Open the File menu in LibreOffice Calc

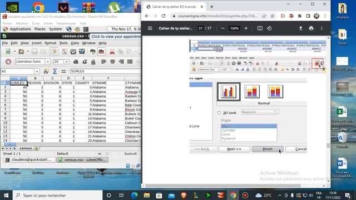pos(5,43)
